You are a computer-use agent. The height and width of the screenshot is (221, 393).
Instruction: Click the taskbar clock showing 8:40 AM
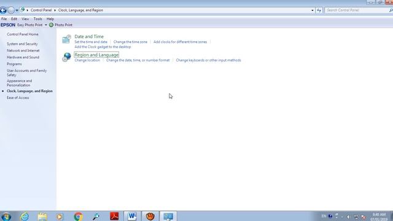click(379, 217)
